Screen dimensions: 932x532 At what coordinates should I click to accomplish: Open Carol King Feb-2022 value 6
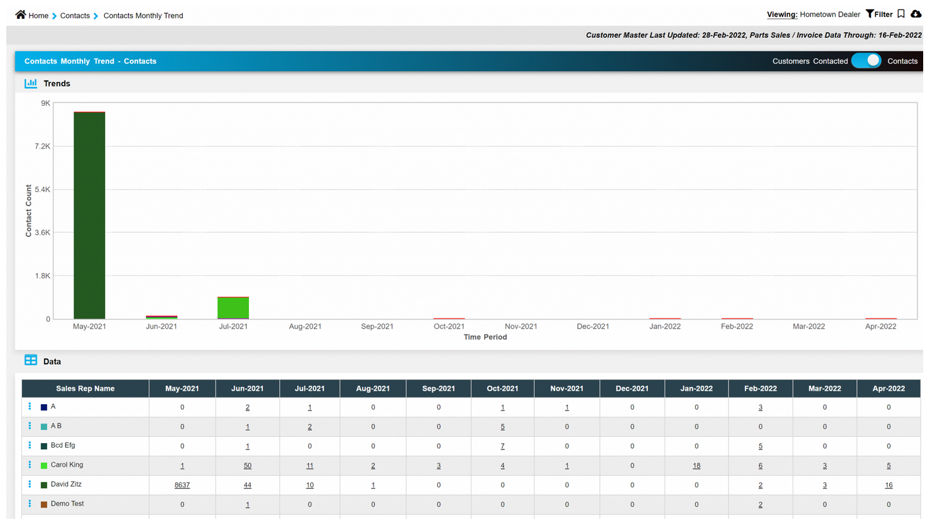click(x=761, y=466)
